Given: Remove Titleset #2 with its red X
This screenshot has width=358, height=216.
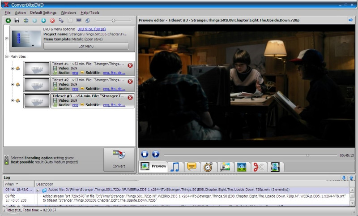Looking at the screenshot, I should 130,82.
